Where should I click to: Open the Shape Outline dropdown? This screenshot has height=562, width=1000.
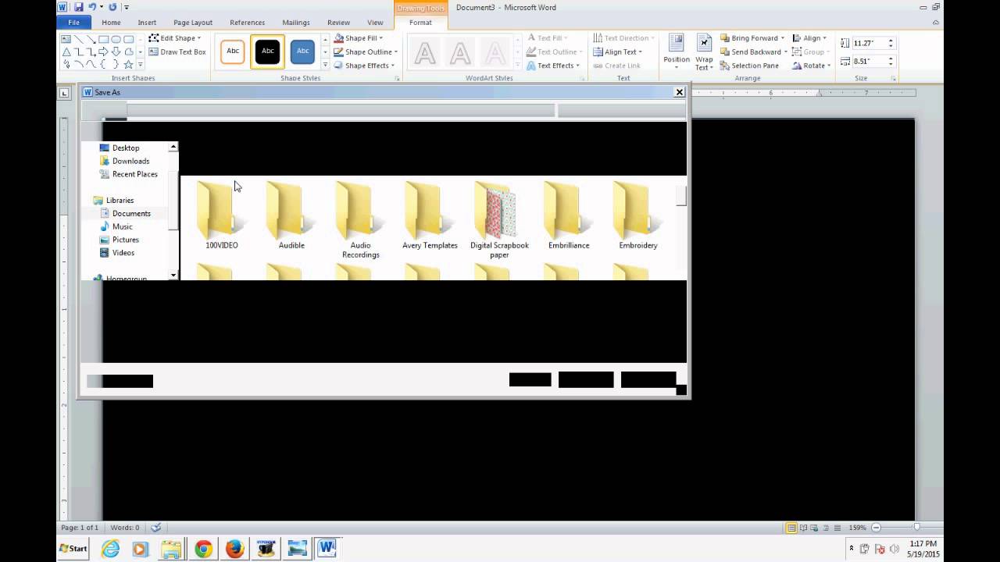tap(366, 52)
